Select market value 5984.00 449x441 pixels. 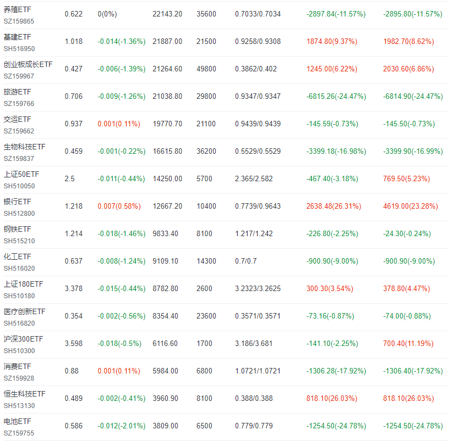[165, 370]
